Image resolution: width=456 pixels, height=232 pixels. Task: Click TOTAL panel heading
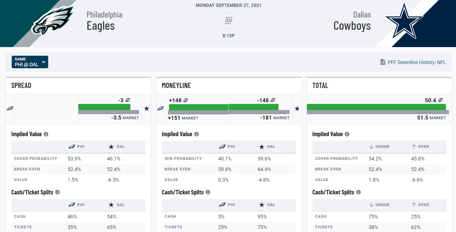pos(320,86)
